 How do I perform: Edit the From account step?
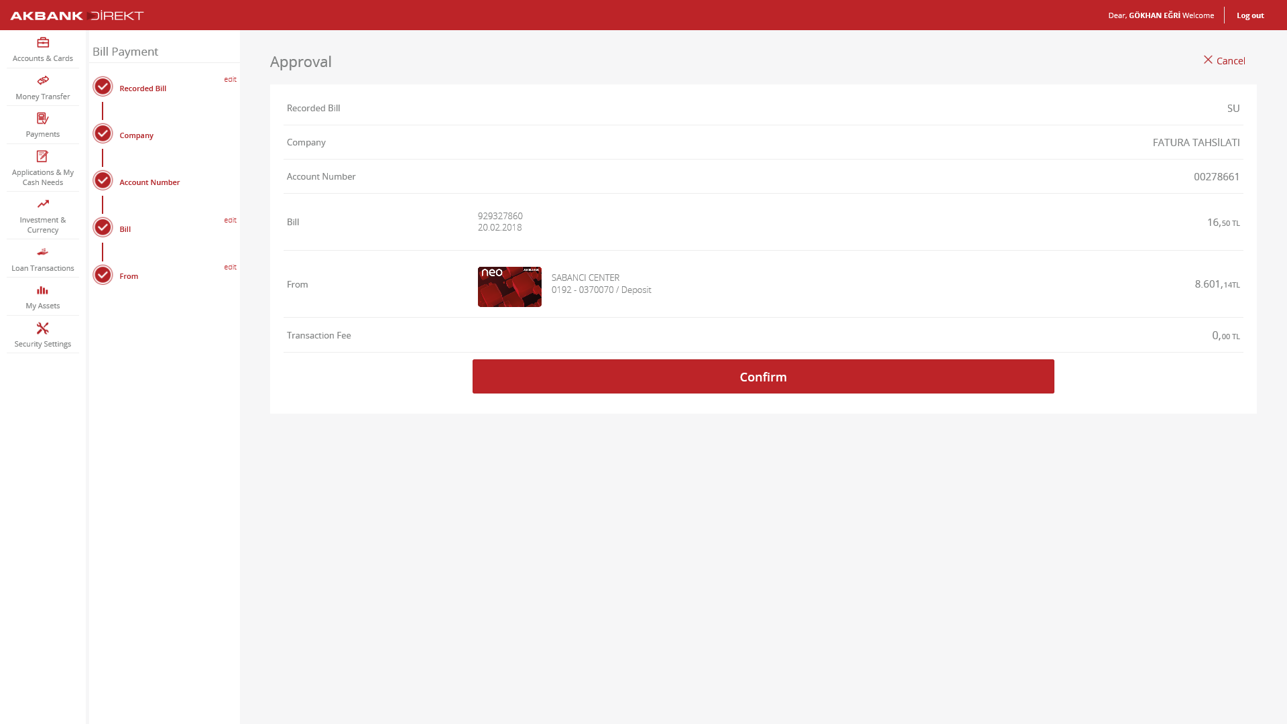pyautogui.click(x=230, y=267)
